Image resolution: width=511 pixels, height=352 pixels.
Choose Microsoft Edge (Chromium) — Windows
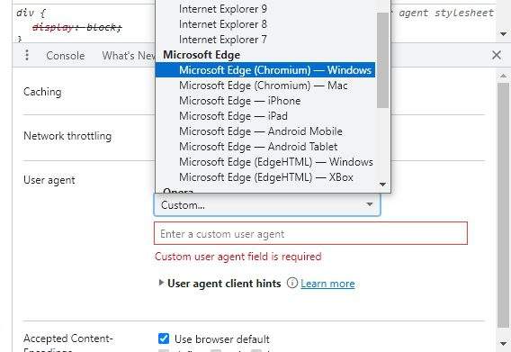[x=265, y=70]
